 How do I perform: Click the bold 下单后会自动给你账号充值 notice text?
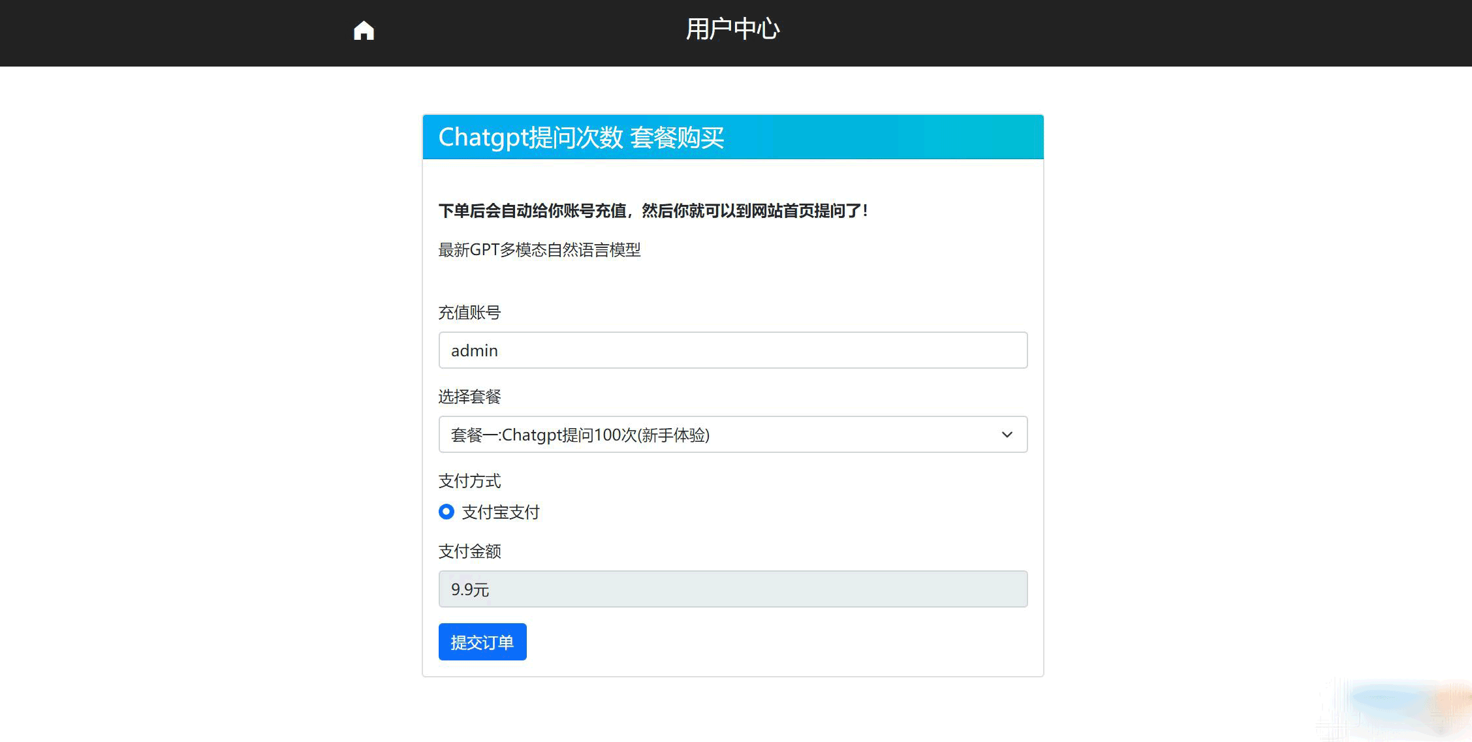pos(653,211)
